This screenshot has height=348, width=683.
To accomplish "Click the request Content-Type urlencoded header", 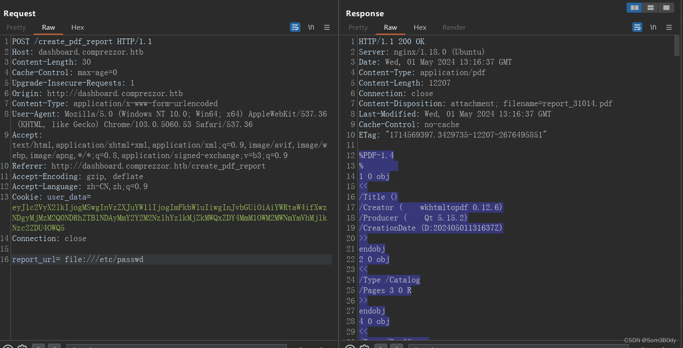I will [115, 103].
